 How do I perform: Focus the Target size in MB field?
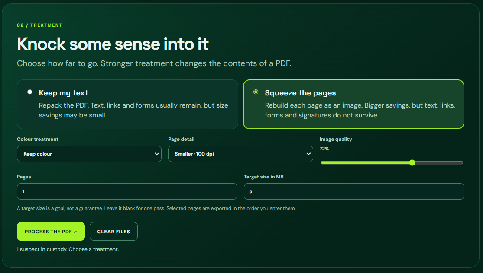[354, 191]
